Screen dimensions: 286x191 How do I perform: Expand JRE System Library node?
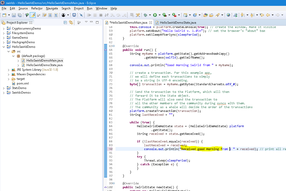pyautogui.click(x=8, y=70)
